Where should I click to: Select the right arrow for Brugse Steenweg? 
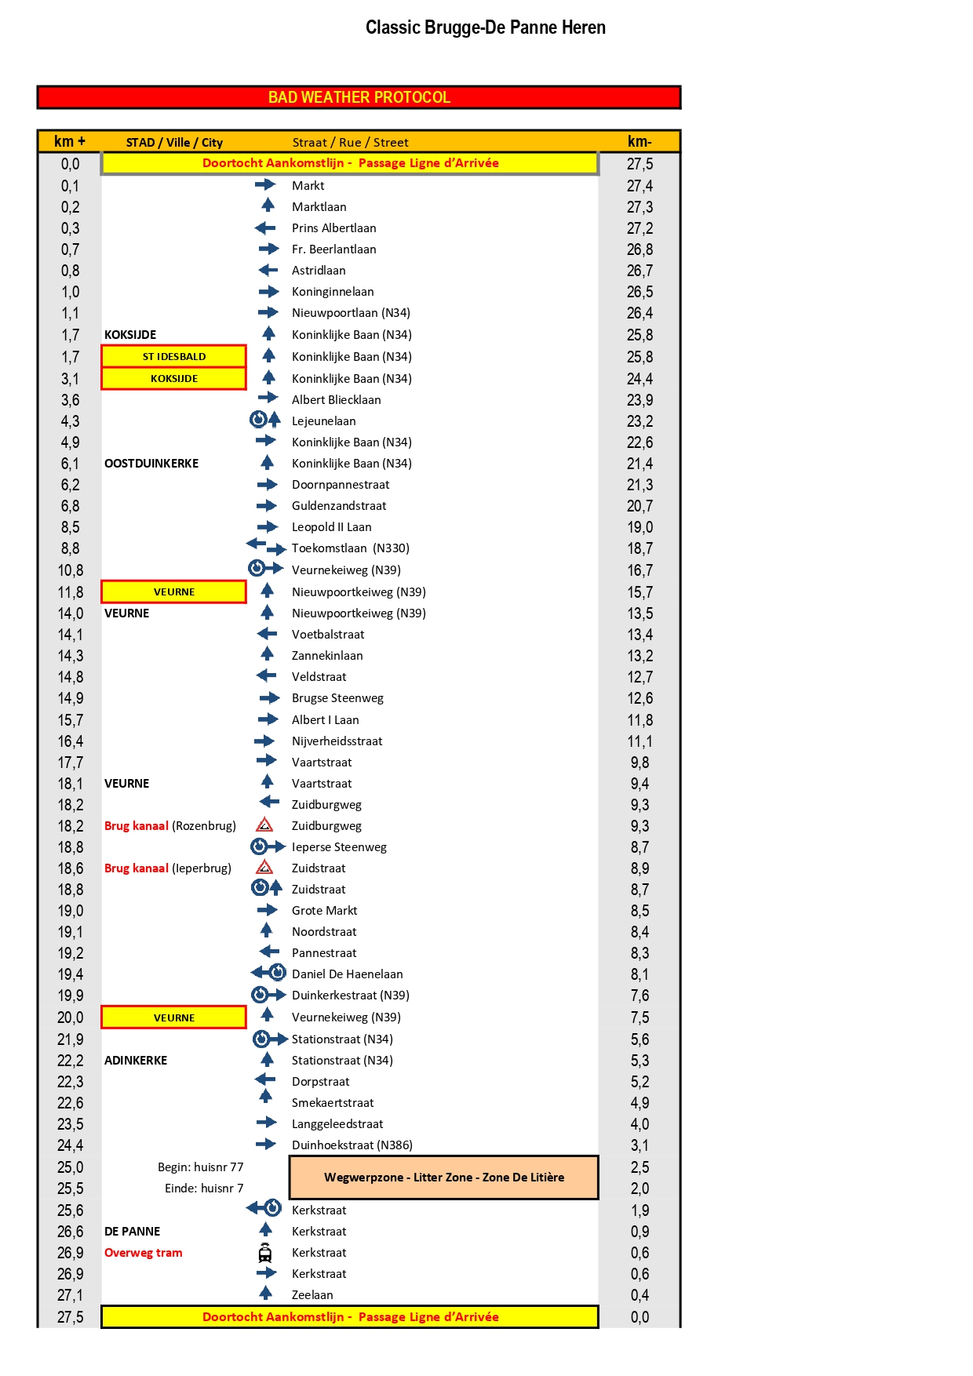coord(270,697)
